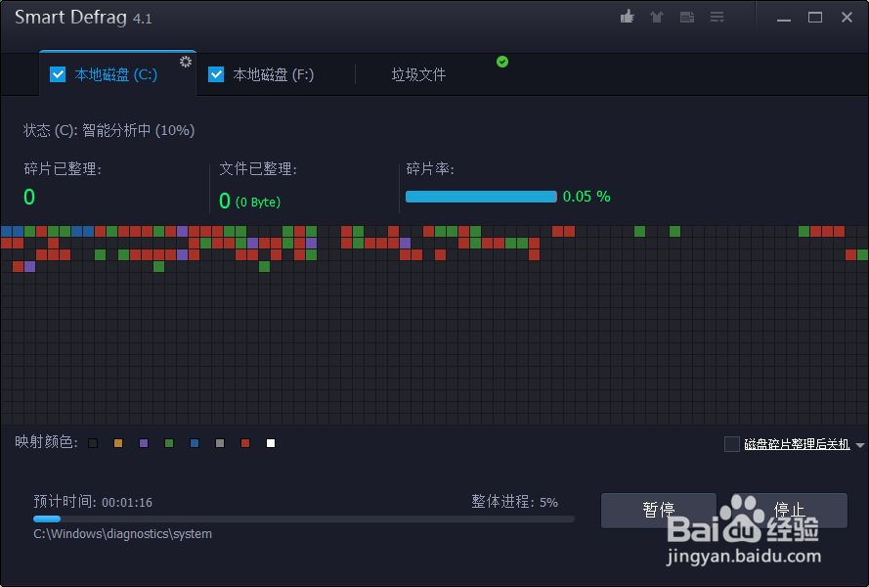Screen dimensions: 869x587
Task: Click the Smart Defrag 4.1 title
Action: (83, 18)
